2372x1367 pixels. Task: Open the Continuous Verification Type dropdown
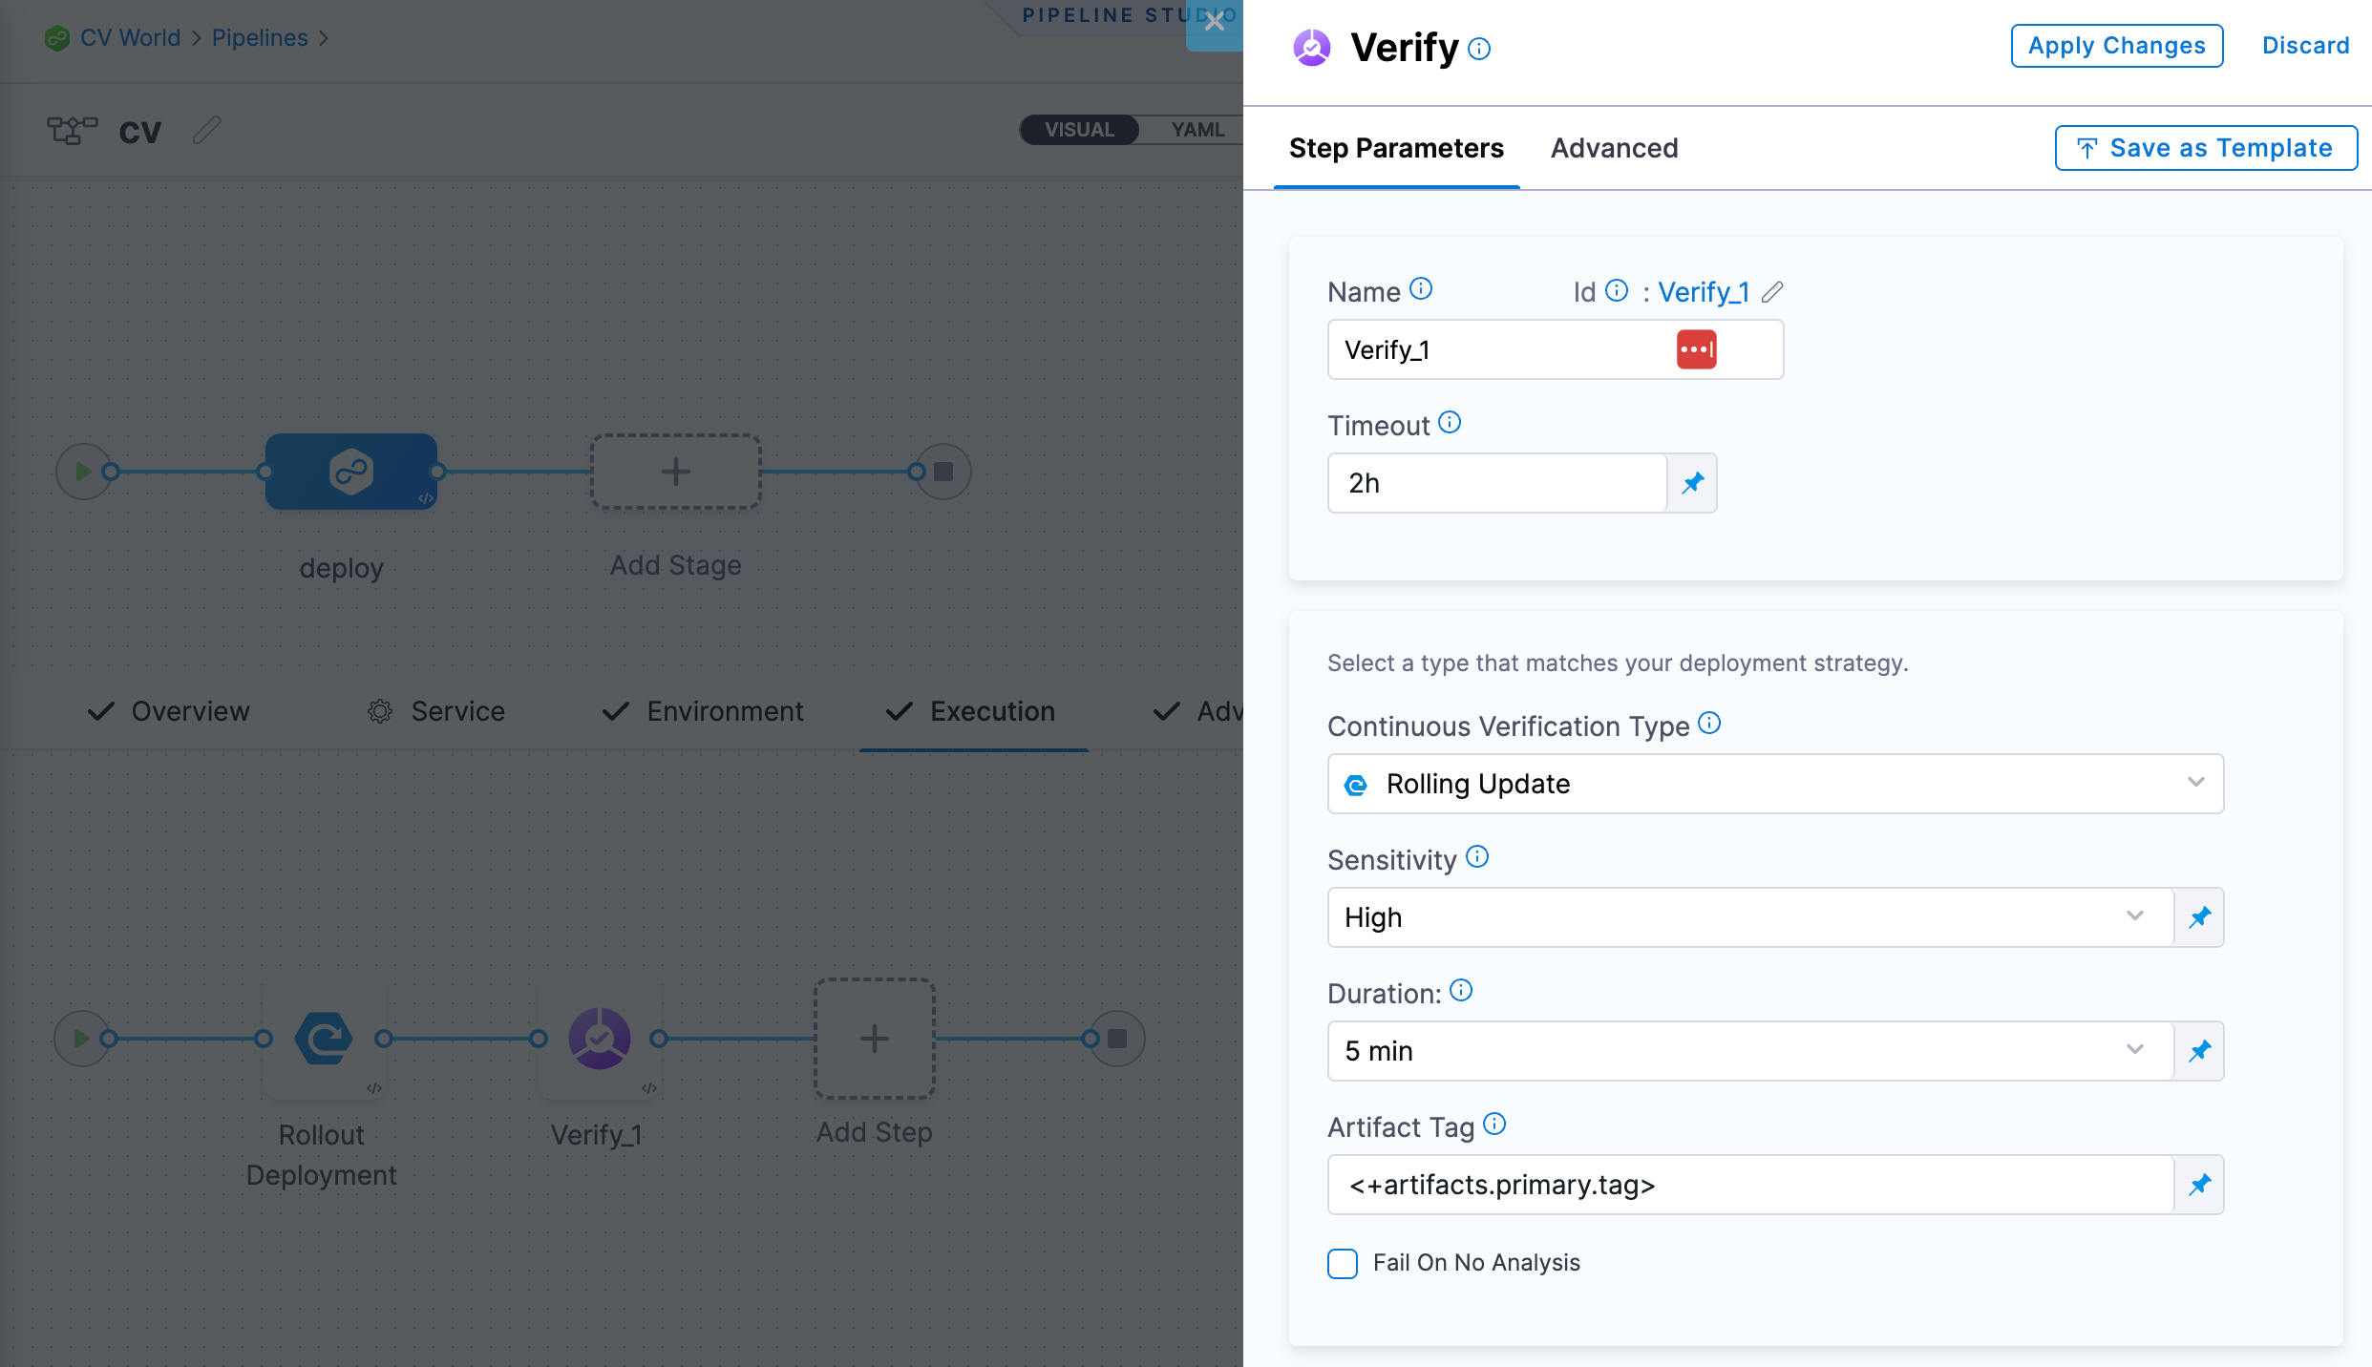pos(1774,784)
